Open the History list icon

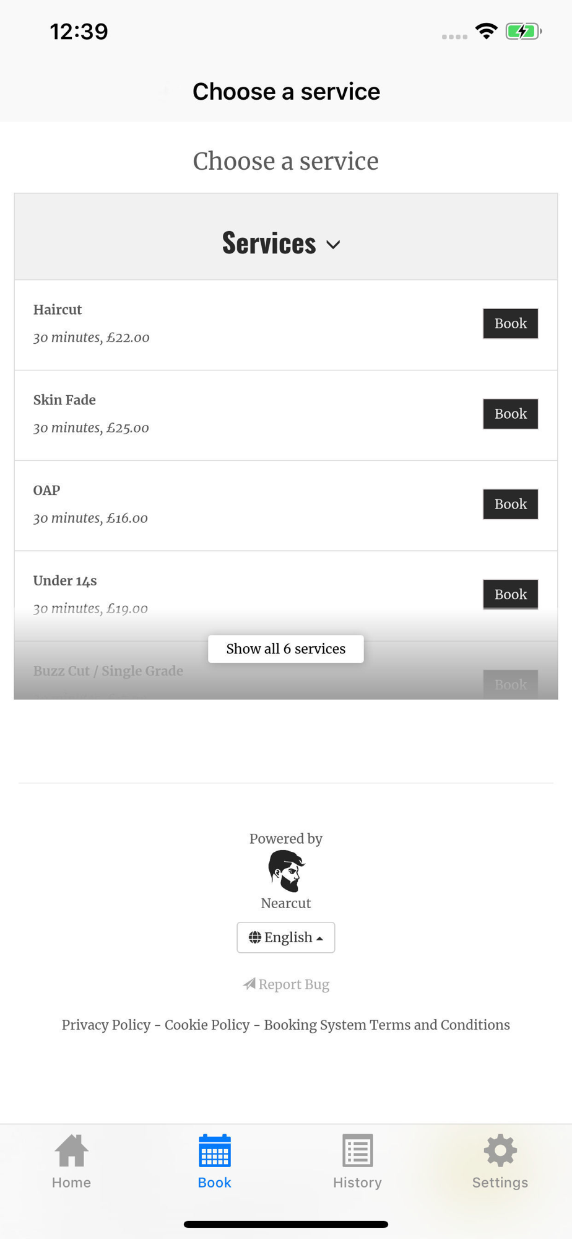point(357,1151)
